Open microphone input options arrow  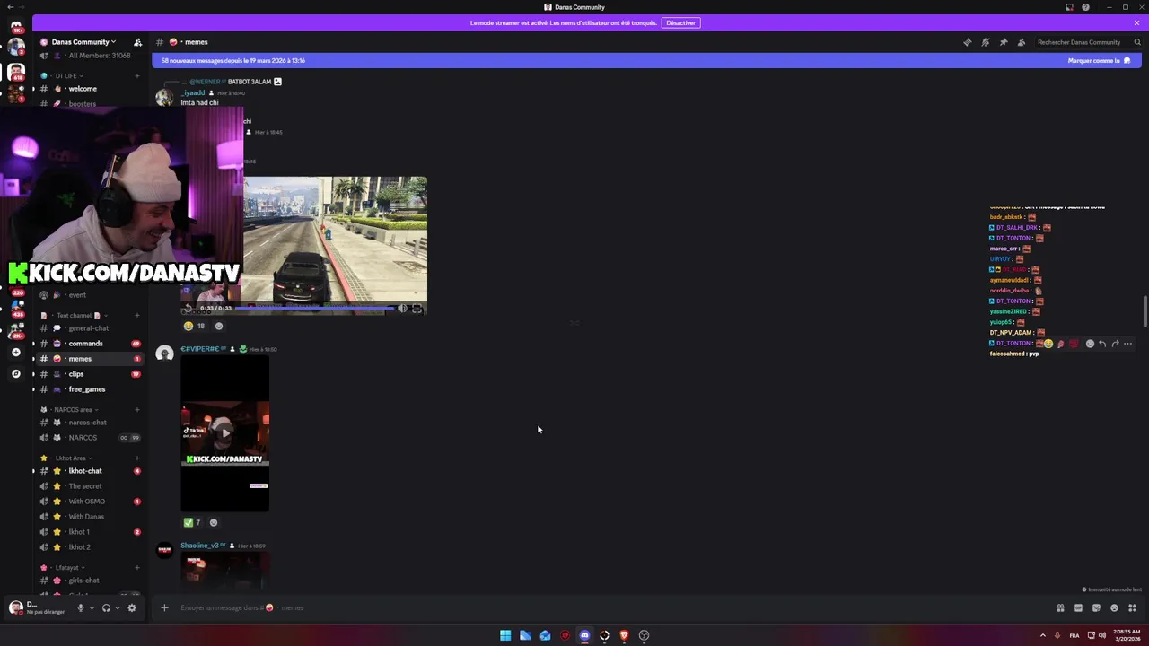pyautogui.click(x=91, y=607)
